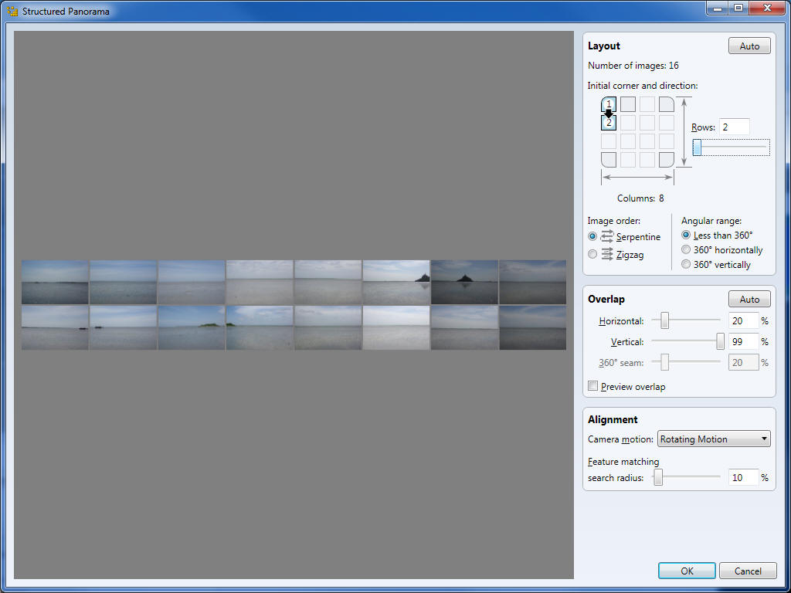This screenshot has width=791, height=593.
Task: Choose 360° horizontally angular range
Action: [x=686, y=250]
